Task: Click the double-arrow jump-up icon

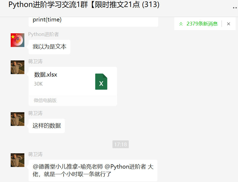Action: 181,24
